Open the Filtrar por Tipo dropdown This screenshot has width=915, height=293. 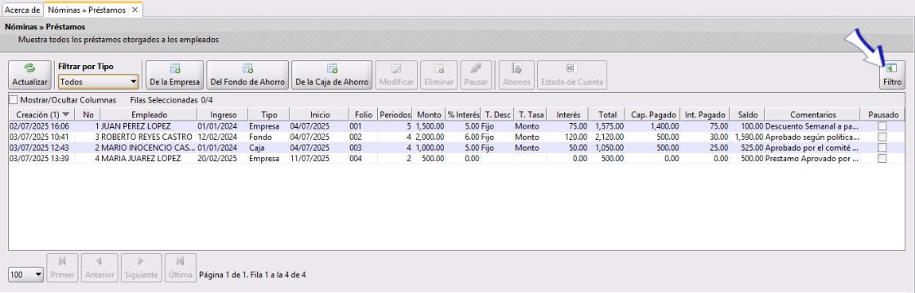click(99, 81)
